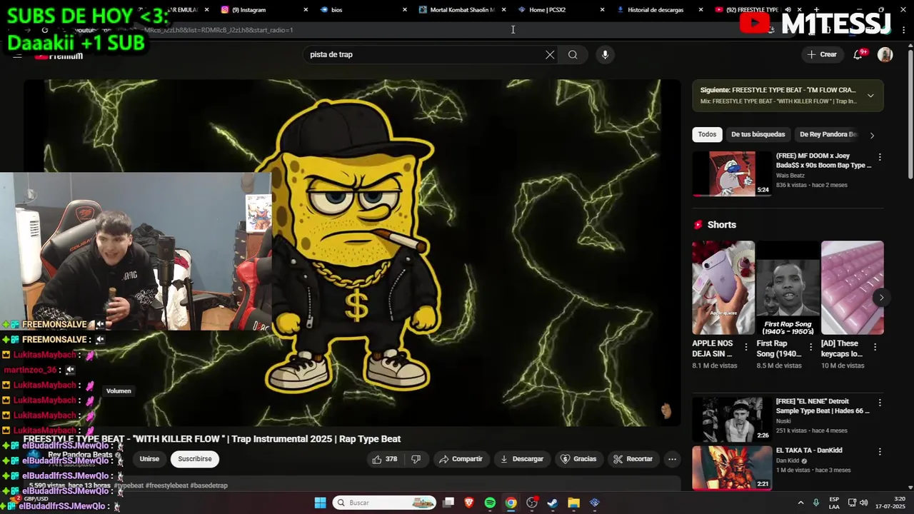Close the Historial de descargas tab
Screen dimensions: 914x514
700,10
